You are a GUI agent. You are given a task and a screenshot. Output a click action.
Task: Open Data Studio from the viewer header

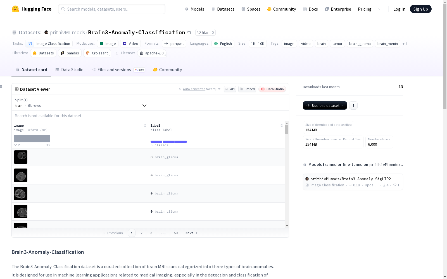click(272, 89)
